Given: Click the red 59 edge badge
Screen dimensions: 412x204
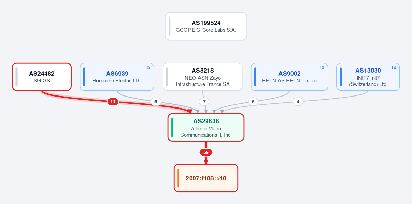Looking at the screenshot, I should (206, 152).
